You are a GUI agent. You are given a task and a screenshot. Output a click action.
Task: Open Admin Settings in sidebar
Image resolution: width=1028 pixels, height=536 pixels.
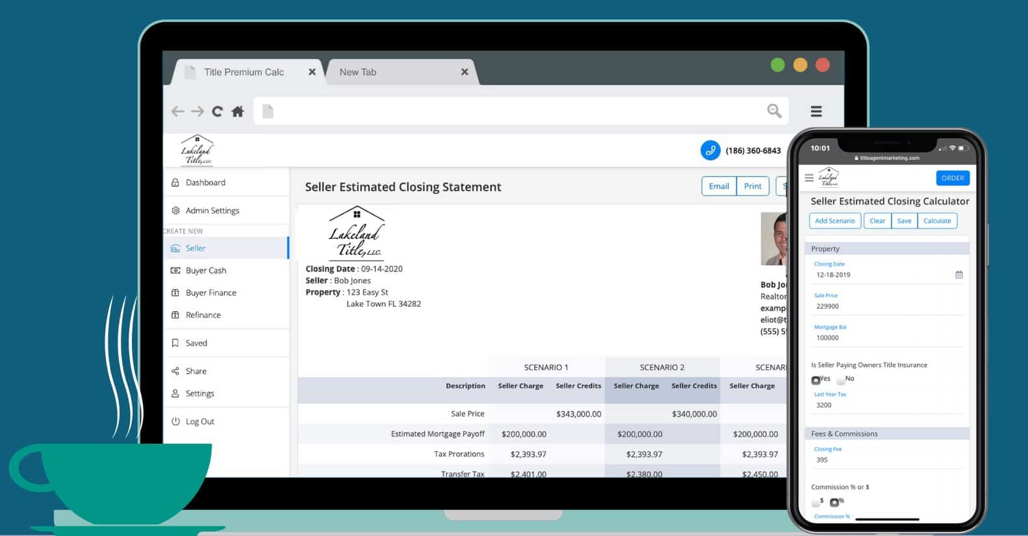click(x=226, y=211)
